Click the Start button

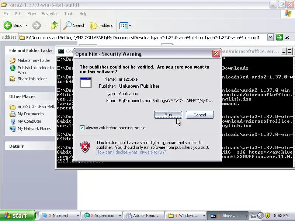tap(18, 215)
